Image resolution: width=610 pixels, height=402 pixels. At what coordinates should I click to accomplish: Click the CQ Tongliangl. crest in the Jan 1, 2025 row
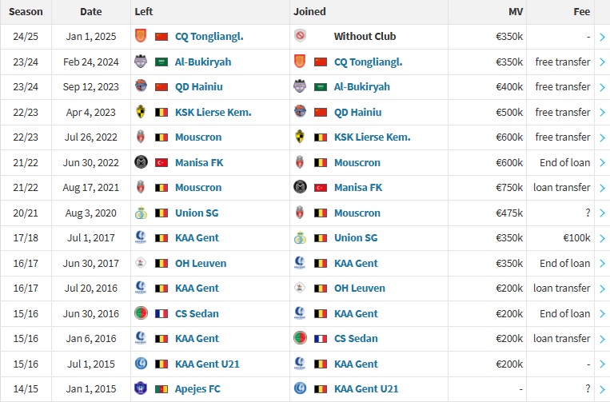coord(141,36)
